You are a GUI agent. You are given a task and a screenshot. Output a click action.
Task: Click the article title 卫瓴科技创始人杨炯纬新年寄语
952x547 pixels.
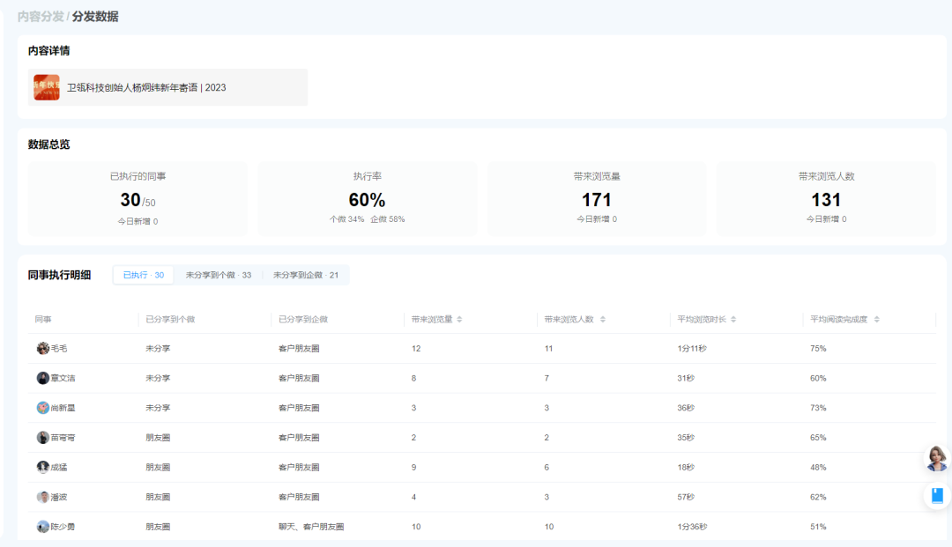[146, 87]
